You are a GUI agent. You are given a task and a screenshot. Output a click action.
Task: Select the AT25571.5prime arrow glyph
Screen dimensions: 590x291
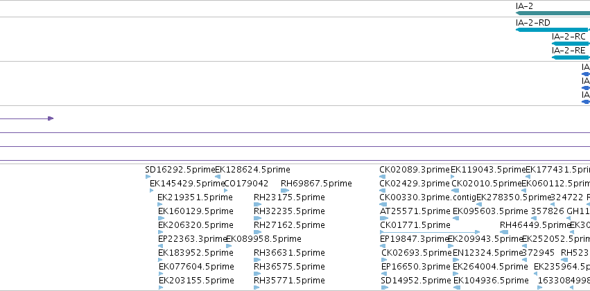(384, 218)
